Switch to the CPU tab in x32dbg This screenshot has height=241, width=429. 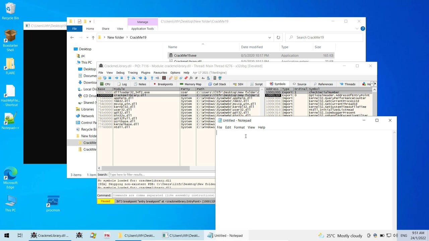105,84
